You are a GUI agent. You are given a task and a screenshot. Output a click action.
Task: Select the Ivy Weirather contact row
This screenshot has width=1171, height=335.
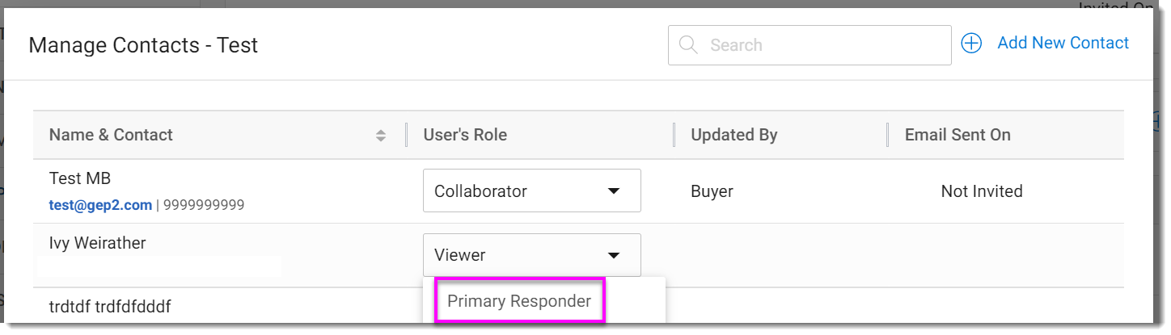(x=97, y=243)
